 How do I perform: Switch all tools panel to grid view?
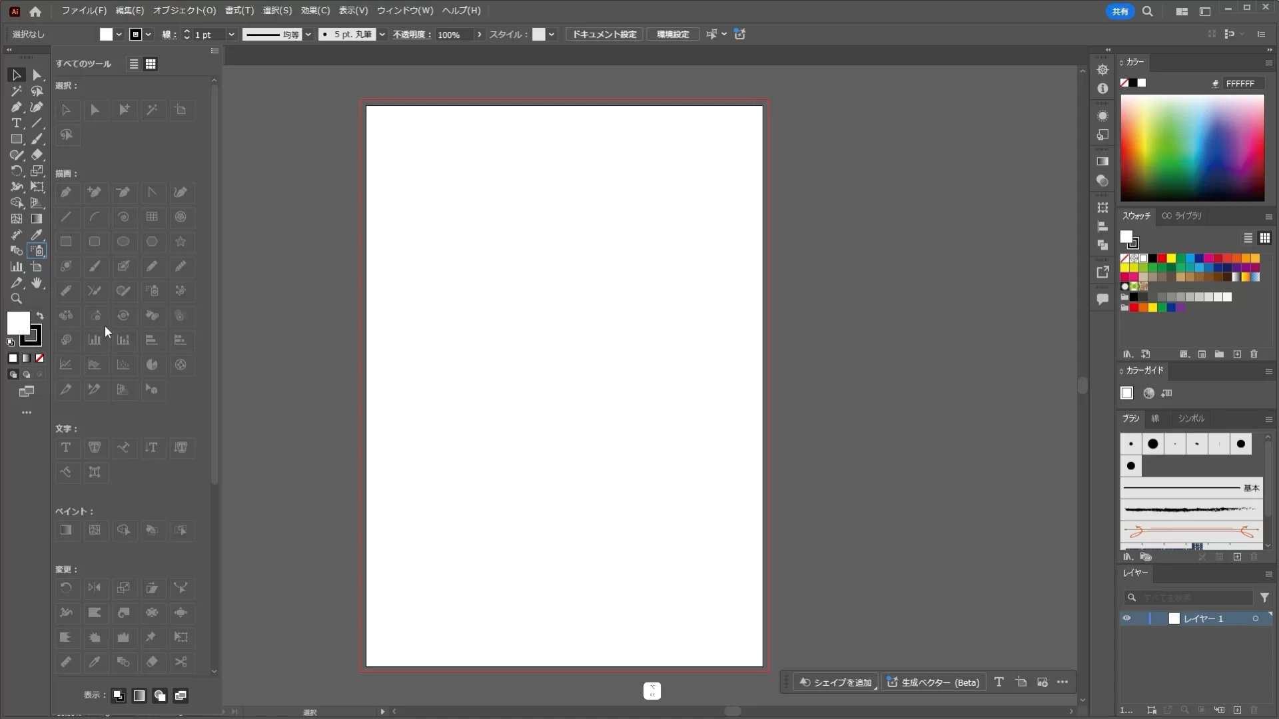[151, 64]
